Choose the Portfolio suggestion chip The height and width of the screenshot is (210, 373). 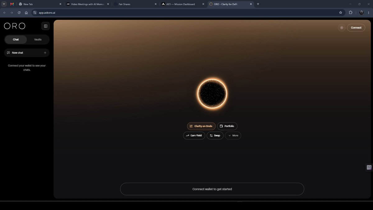point(227,126)
